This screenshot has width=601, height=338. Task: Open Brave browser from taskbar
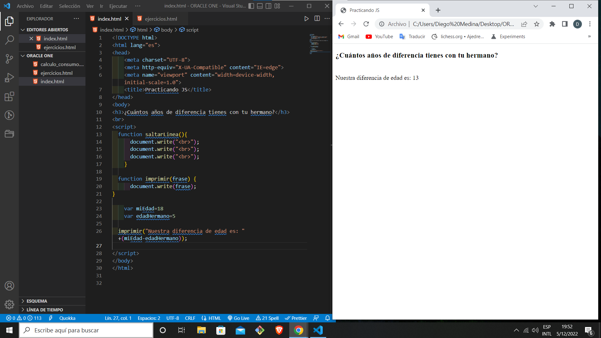pos(279,330)
